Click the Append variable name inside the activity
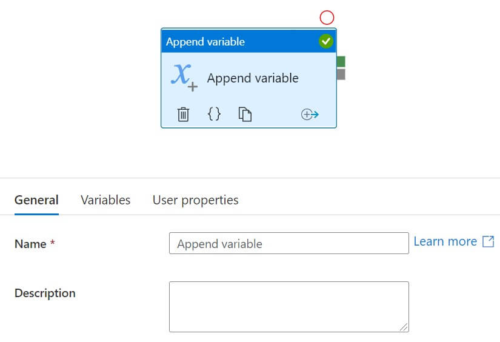This screenshot has width=500, height=342. pyautogui.click(x=253, y=78)
